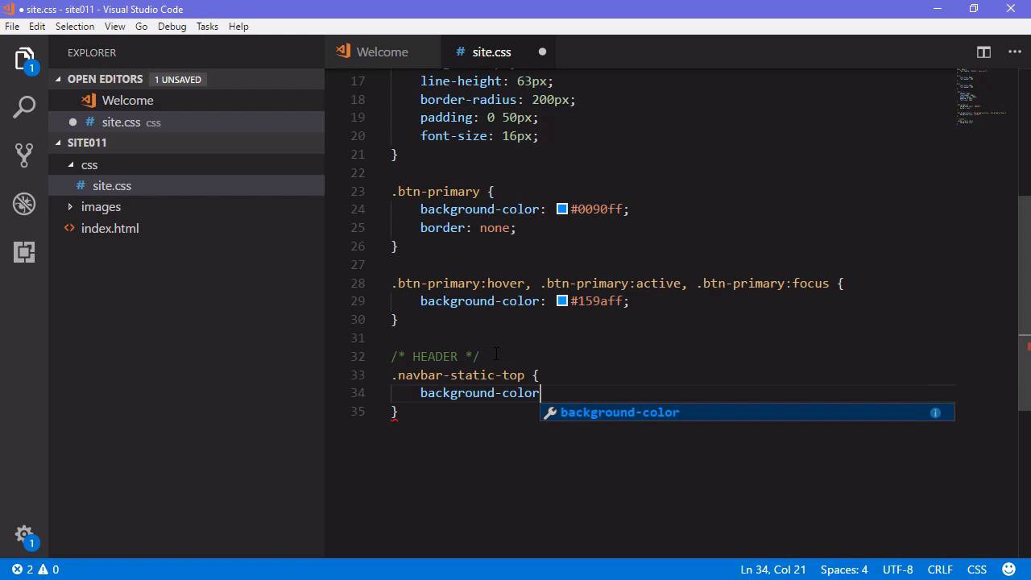Click the 1 UNSAVED badge
The width and height of the screenshot is (1031, 580).
tap(178, 79)
